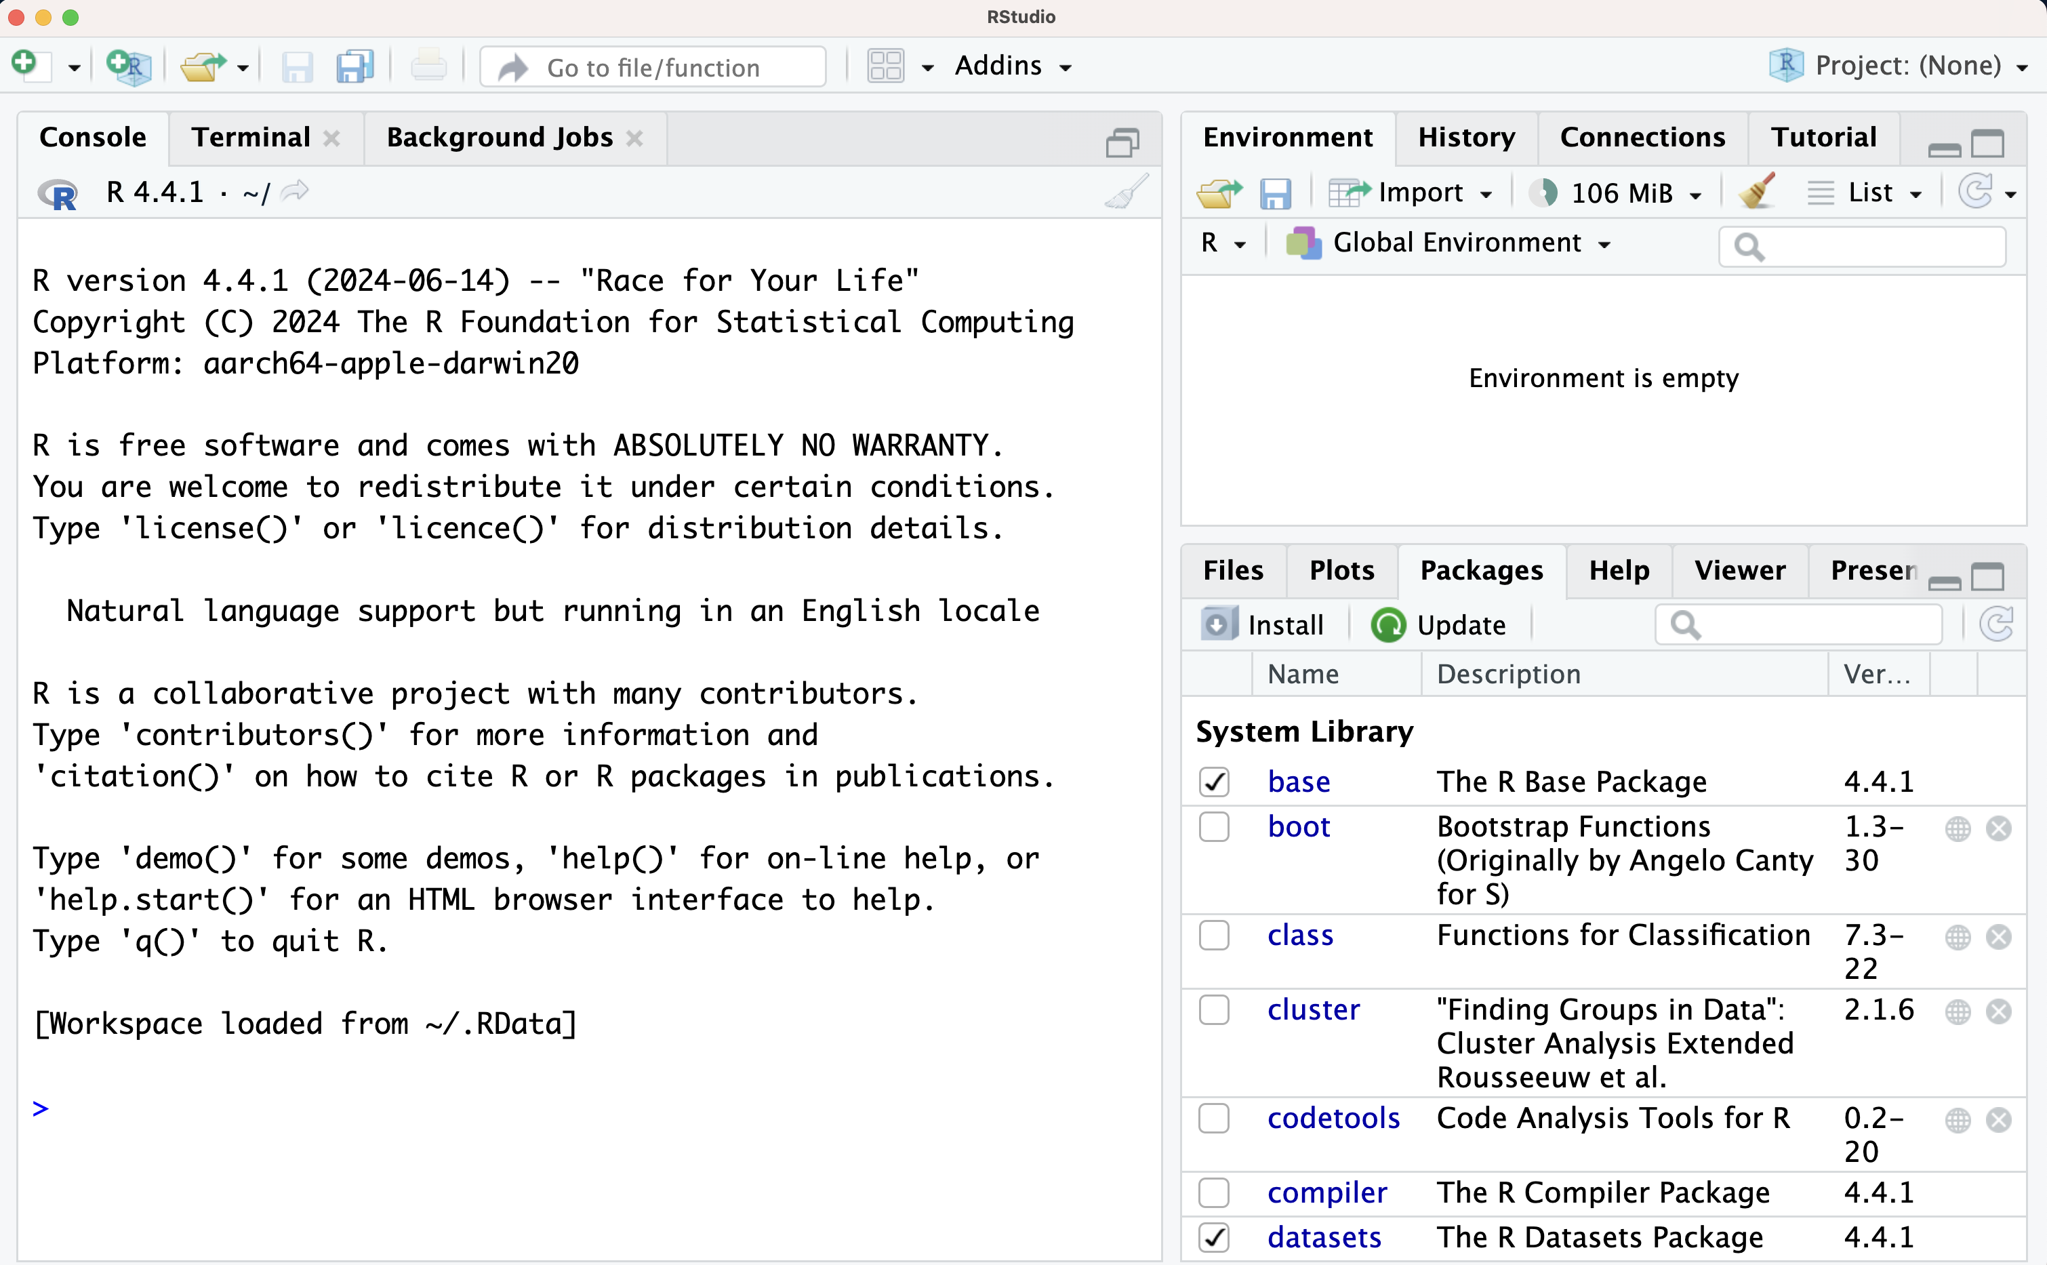The image size is (2047, 1265).
Task: Open the codetools package link
Action: 1333,1118
